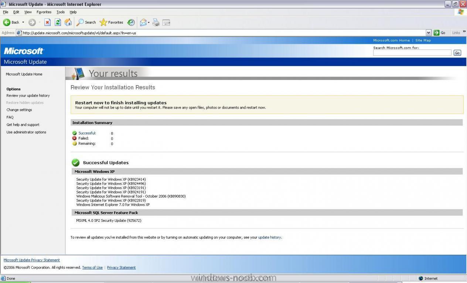467x283 pixels.
Task: Click the Successful link in Installation Summary
Action: 87,133
